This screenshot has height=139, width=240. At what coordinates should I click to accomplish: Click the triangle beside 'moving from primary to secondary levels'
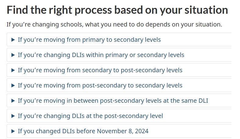[13, 40]
